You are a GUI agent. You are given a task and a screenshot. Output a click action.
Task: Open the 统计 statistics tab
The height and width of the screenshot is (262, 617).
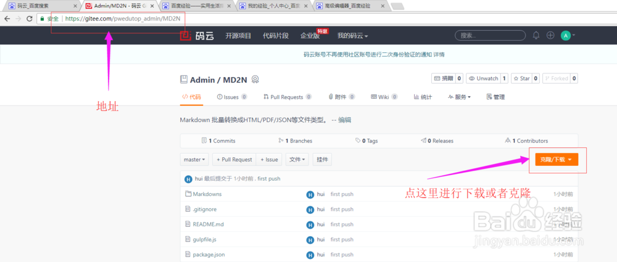tap(423, 97)
